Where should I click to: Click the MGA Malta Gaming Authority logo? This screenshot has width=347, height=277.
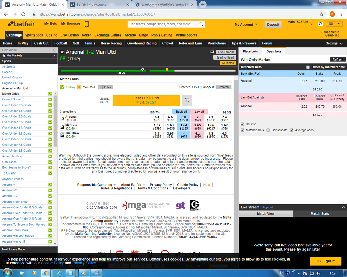146,205
